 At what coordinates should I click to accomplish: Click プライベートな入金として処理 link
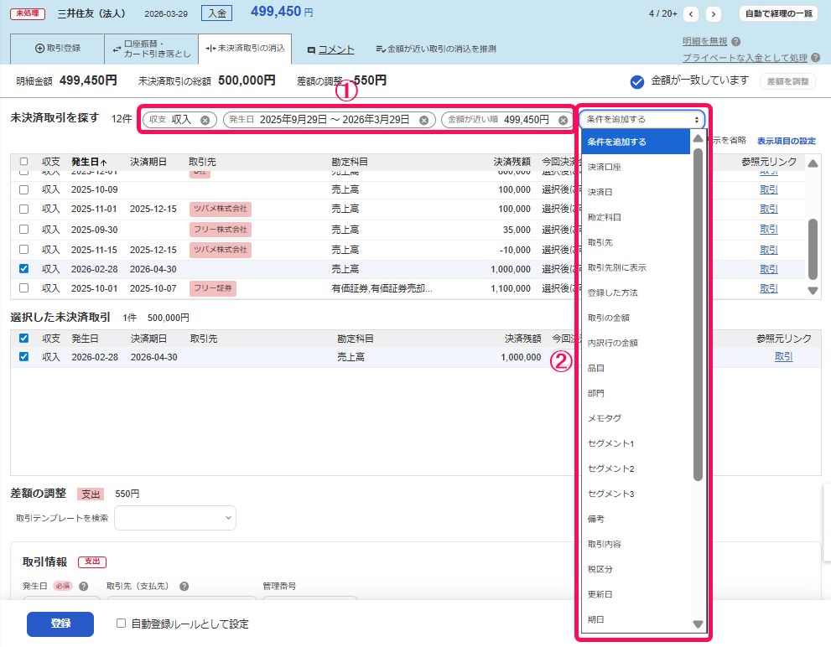pyautogui.click(x=745, y=58)
